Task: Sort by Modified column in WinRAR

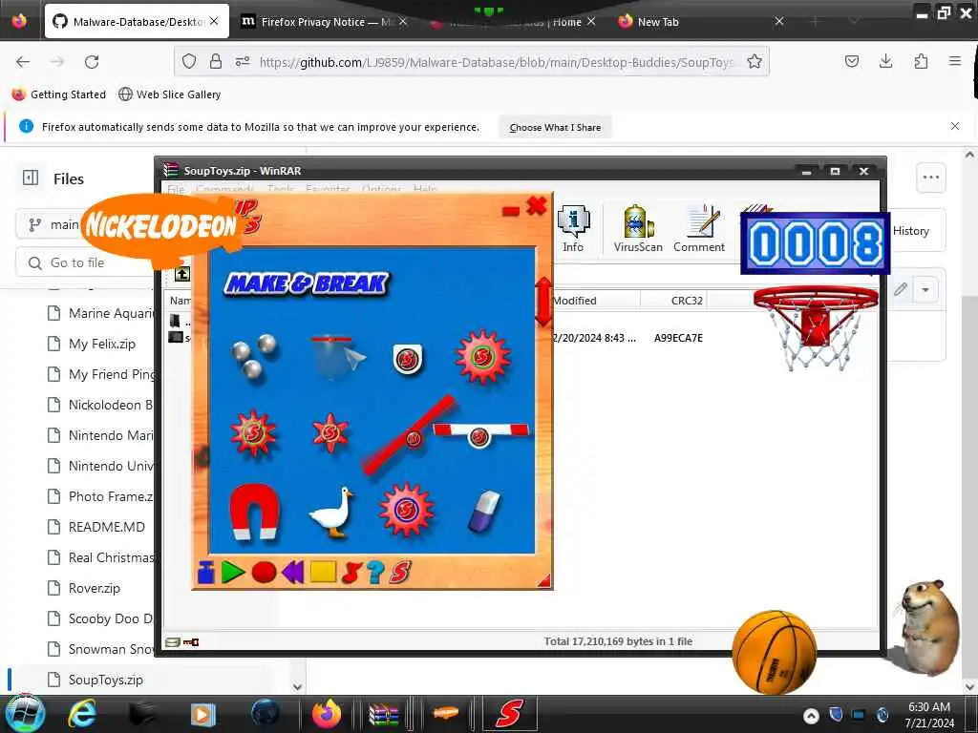Action: (x=574, y=301)
